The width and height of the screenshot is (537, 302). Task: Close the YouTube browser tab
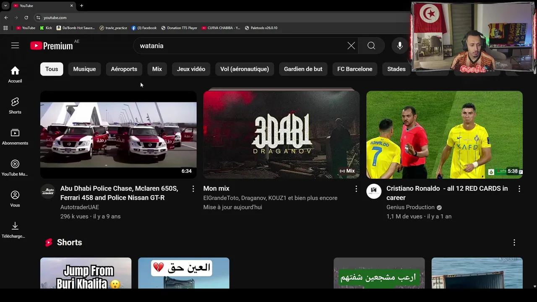[x=71, y=5]
